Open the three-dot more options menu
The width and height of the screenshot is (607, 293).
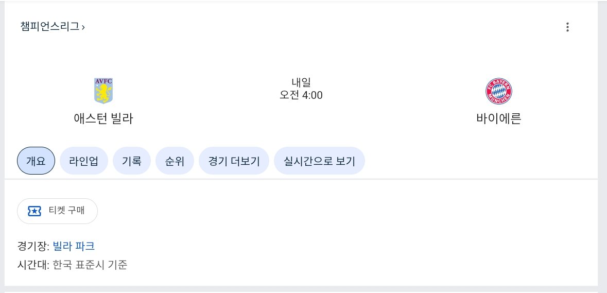pos(567,27)
